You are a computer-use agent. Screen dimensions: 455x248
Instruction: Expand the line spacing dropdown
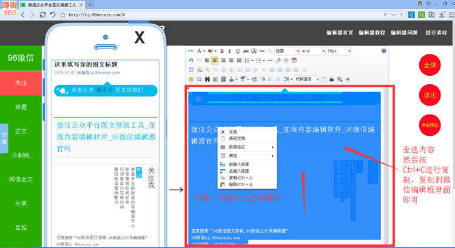(291, 79)
